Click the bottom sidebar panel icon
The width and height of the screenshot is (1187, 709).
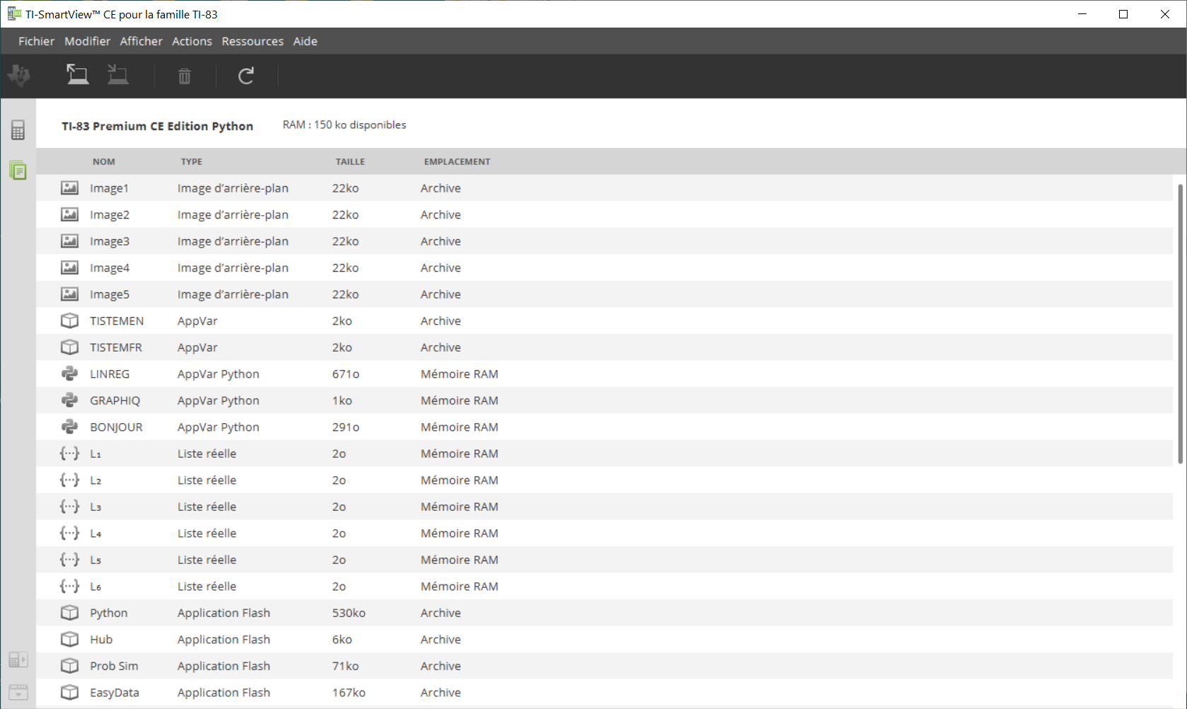18,692
